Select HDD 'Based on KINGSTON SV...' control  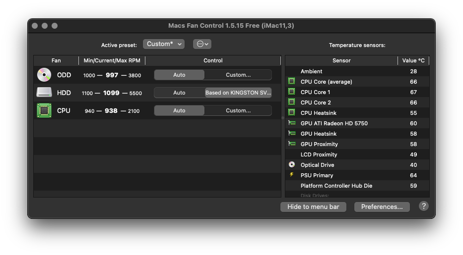coord(238,93)
